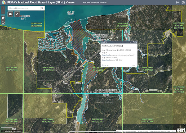Click the ArcGIS app logo
The height and width of the screenshot is (133, 186).
coord(4,2)
